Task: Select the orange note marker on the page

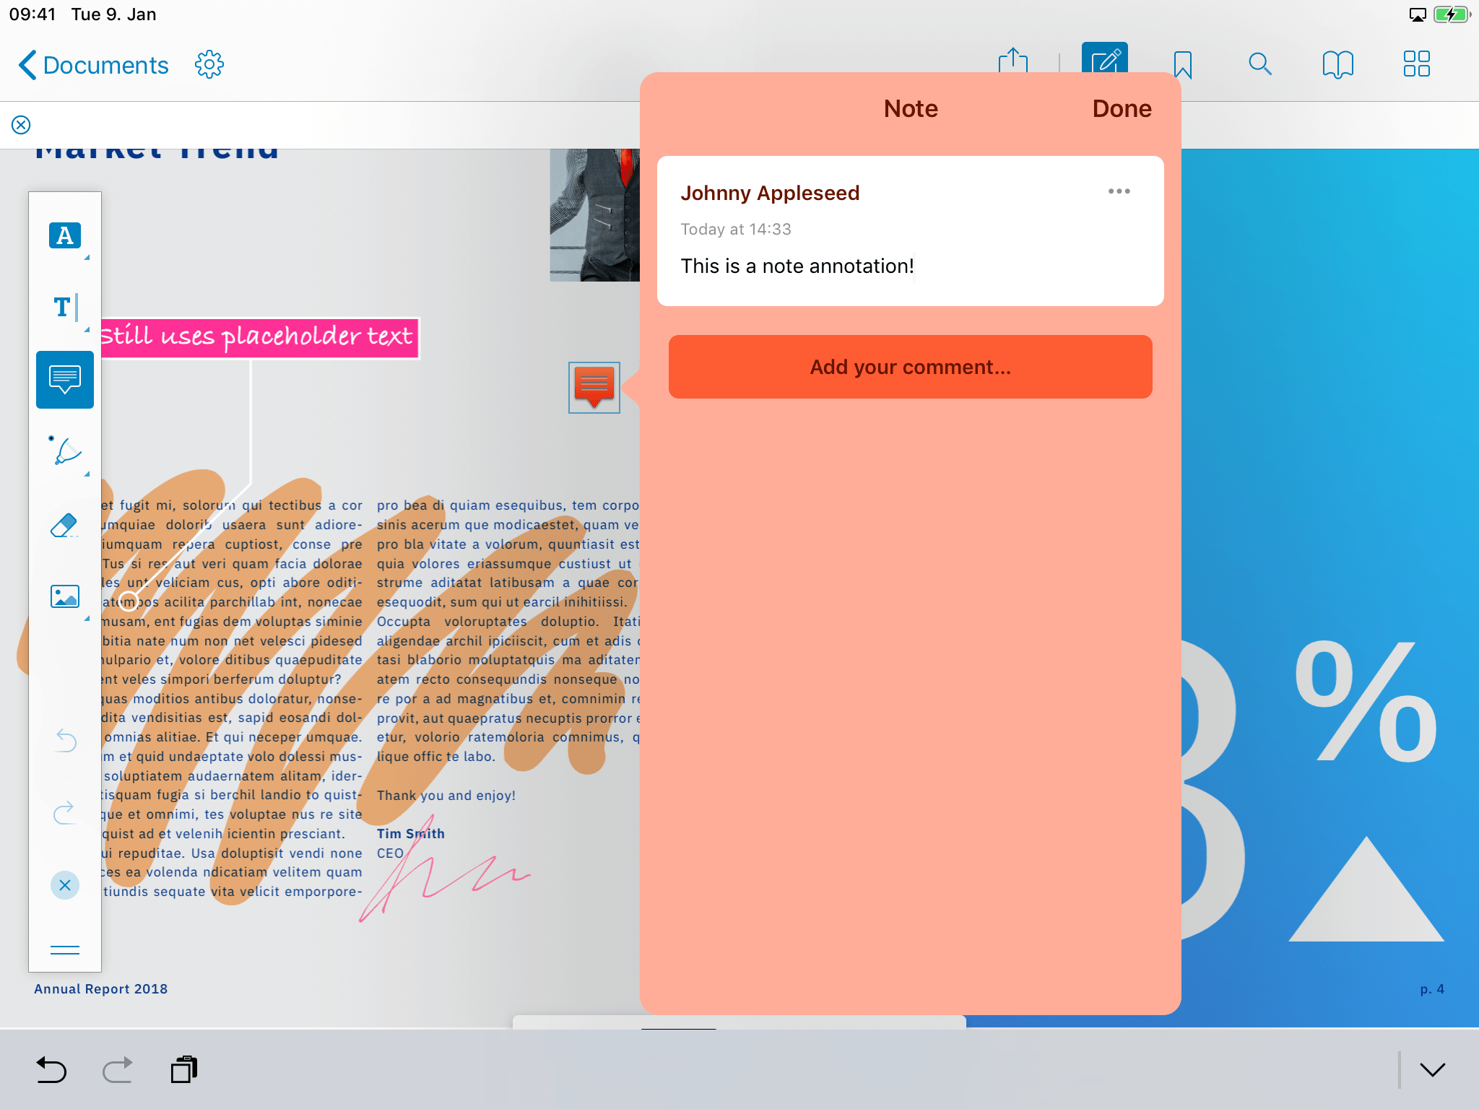Action: [x=594, y=387]
